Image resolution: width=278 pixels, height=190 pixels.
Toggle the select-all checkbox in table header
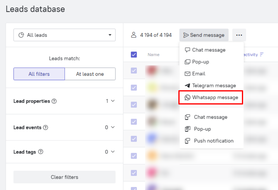point(134,55)
